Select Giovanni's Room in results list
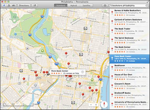 130,86
